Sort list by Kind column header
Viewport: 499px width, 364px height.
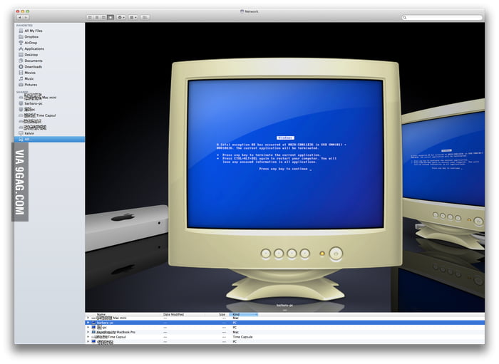[237, 314]
